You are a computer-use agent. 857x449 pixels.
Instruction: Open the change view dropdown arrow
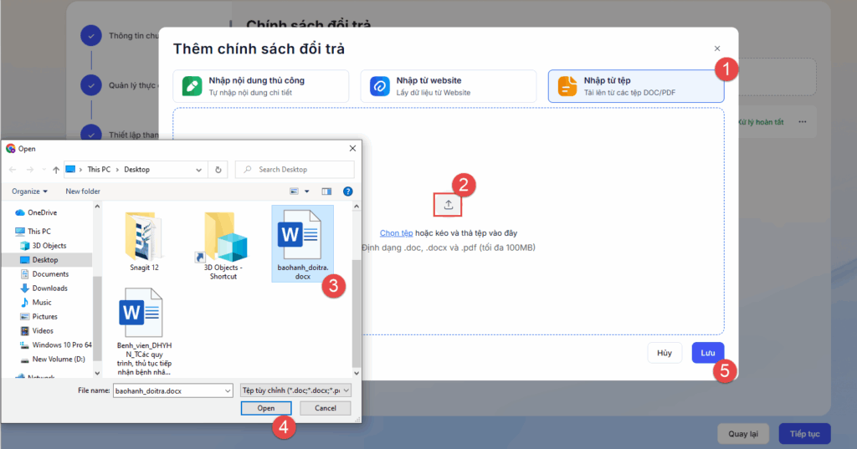click(307, 191)
